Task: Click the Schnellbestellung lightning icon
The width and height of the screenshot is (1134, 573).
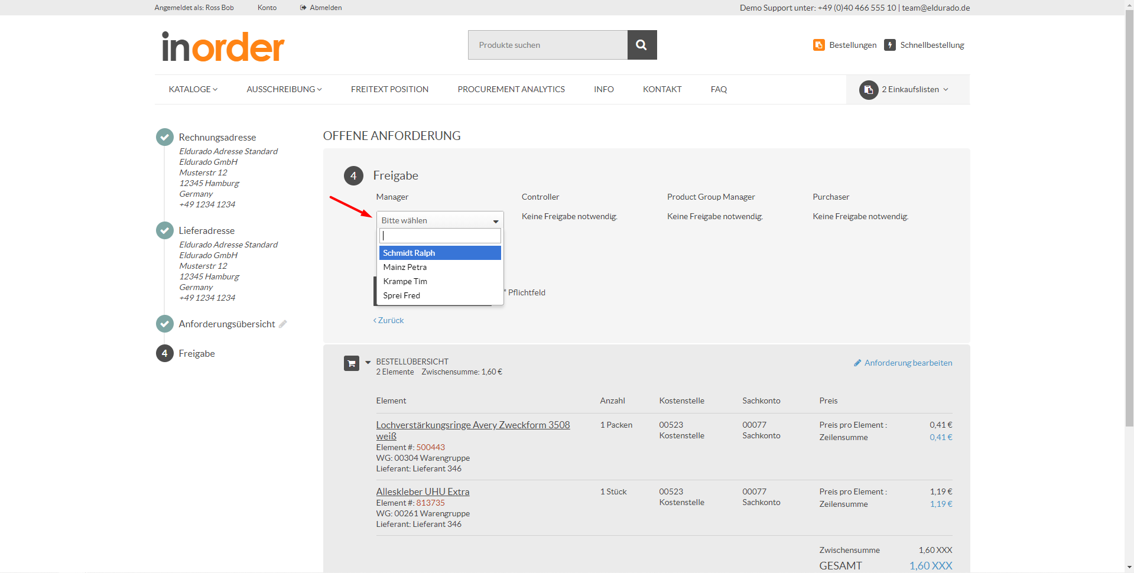Action: point(889,44)
